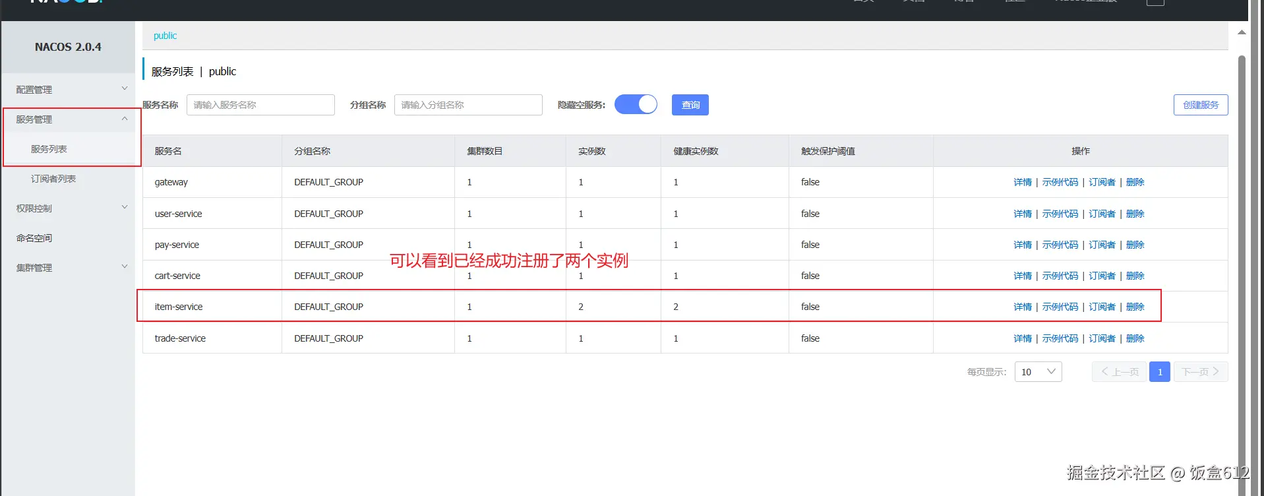Focus the 服务名称 input field
The width and height of the screenshot is (1264, 496).
pyautogui.click(x=260, y=105)
